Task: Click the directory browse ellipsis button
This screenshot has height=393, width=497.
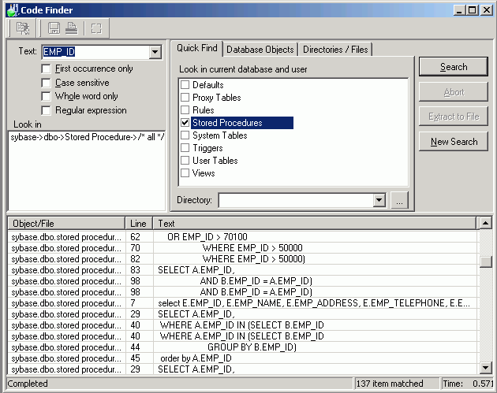Action: click(399, 200)
